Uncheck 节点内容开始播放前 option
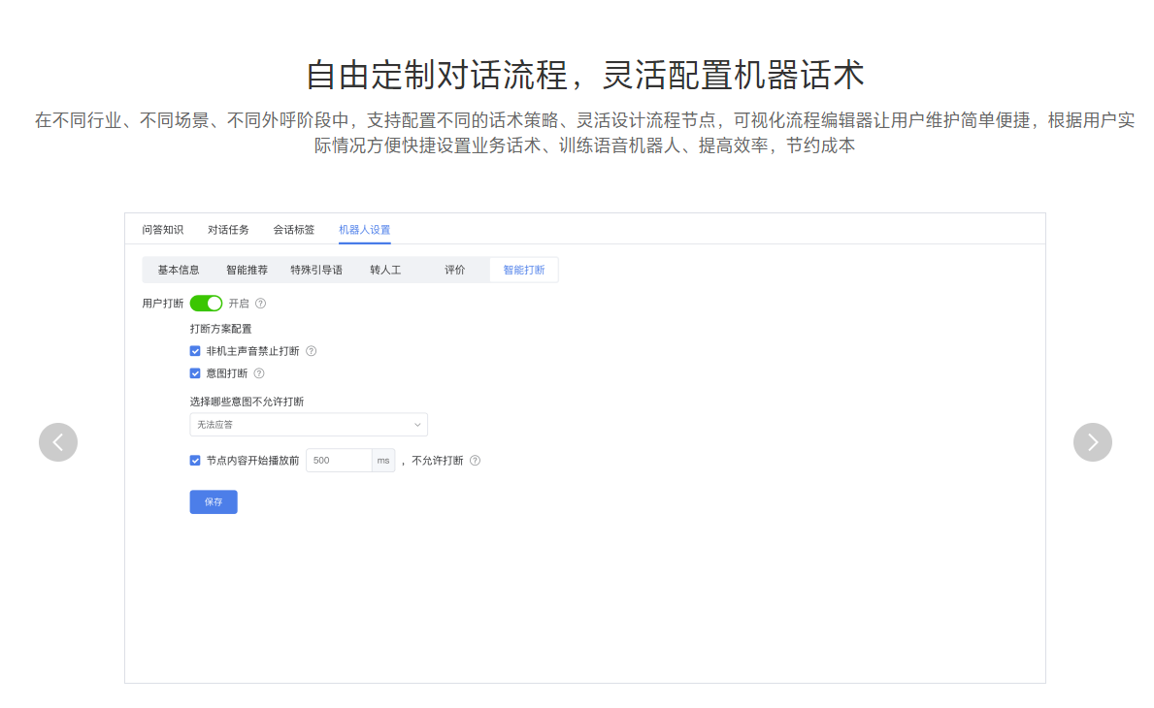 click(195, 460)
